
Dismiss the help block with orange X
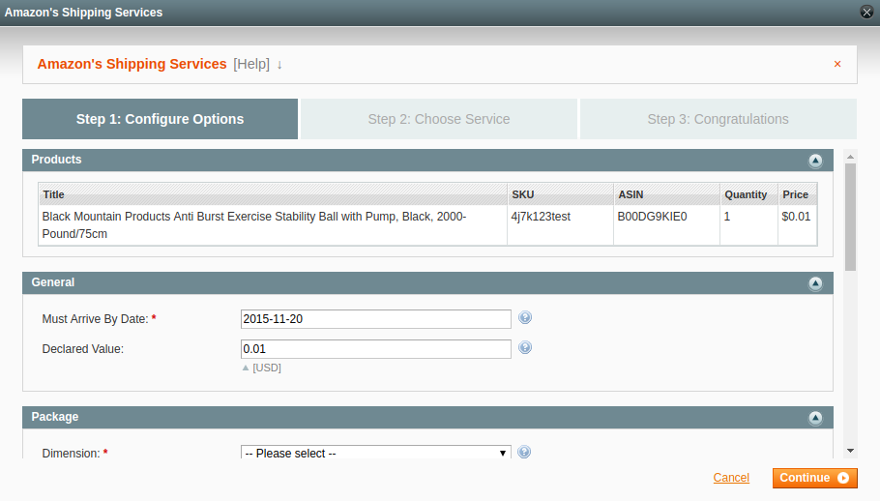[837, 64]
